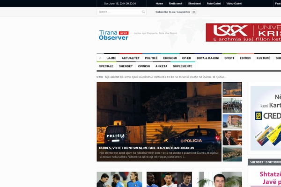The height and width of the screenshot is (187, 281).
Task: Open the red university banner ad
Action: pyautogui.click(x=244, y=32)
